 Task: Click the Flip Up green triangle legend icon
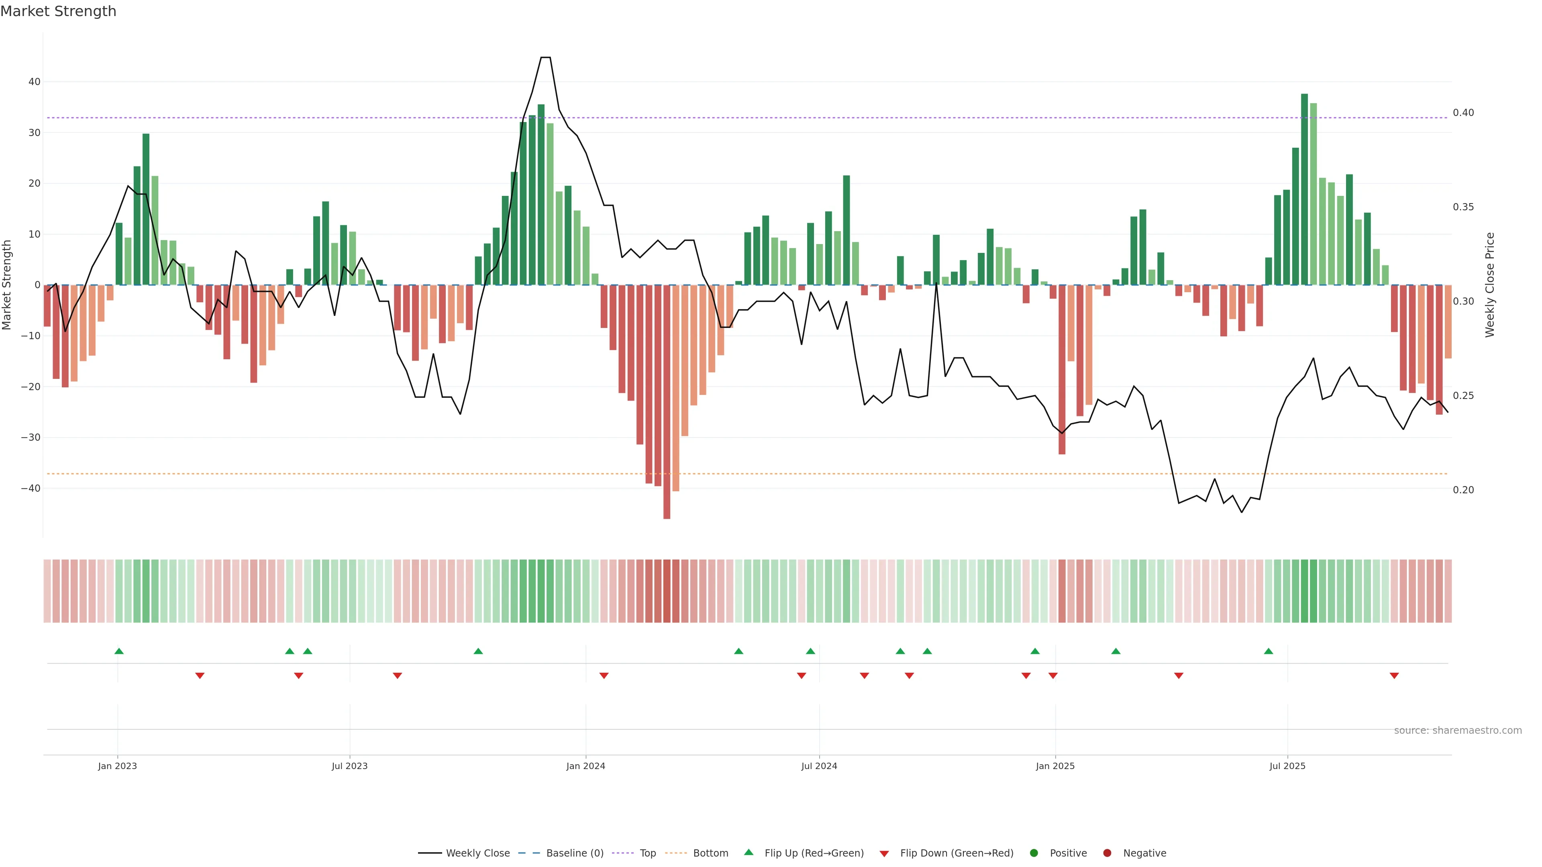click(x=748, y=853)
